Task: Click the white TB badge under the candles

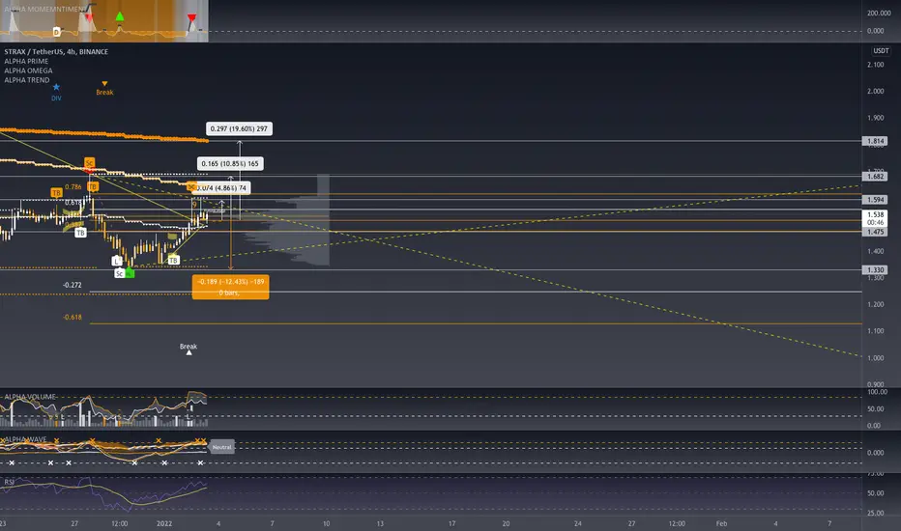Action: pyautogui.click(x=80, y=233)
